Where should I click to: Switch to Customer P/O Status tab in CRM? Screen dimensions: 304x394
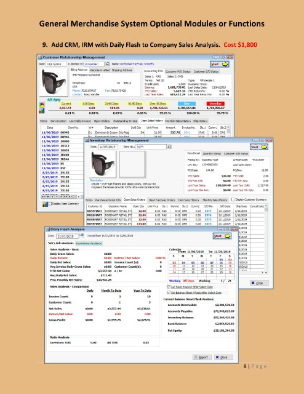[x=178, y=71]
